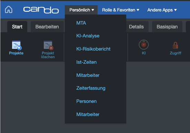
Task: Switch to the Bearbeiten tab
Action: (x=47, y=27)
